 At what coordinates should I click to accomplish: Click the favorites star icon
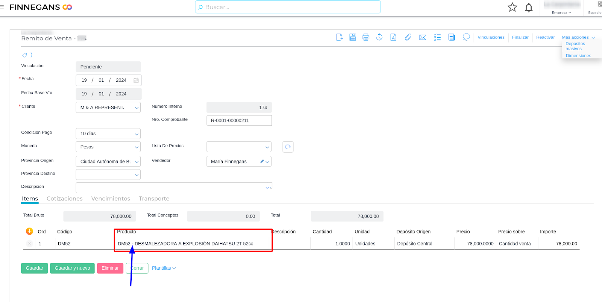512,8
